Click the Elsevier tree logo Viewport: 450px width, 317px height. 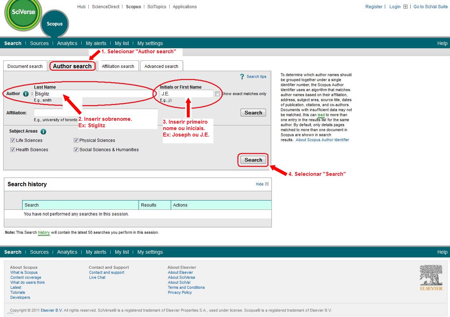431,277
